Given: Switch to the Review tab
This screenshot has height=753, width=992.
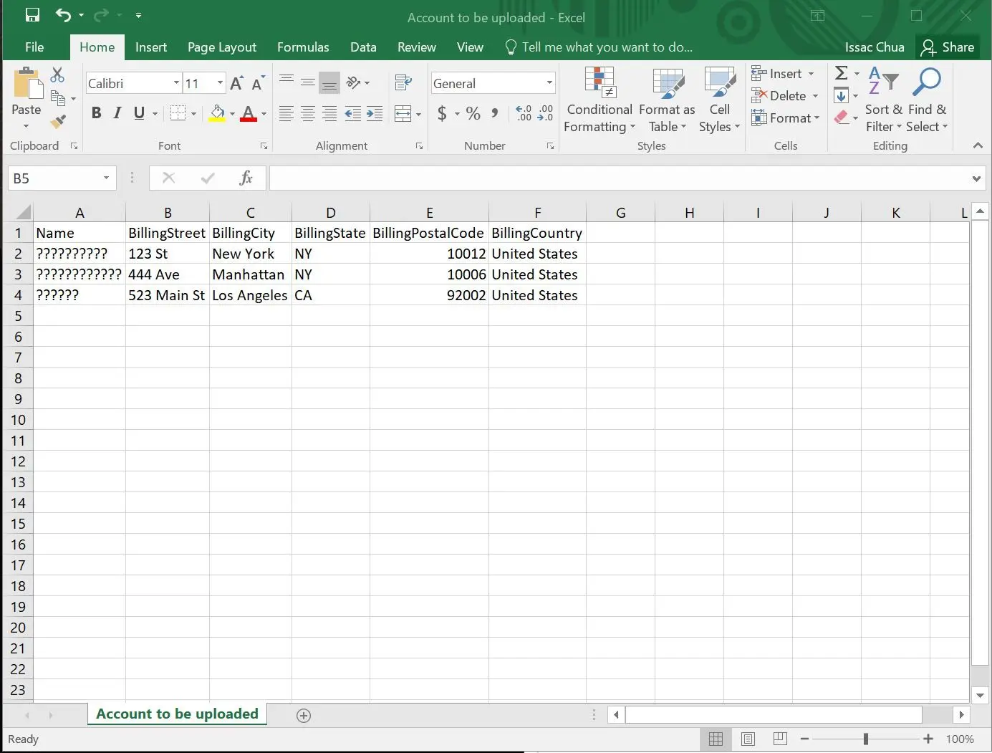Looking at the screenshot, I should pyautogui.click(x=417, y=47).
